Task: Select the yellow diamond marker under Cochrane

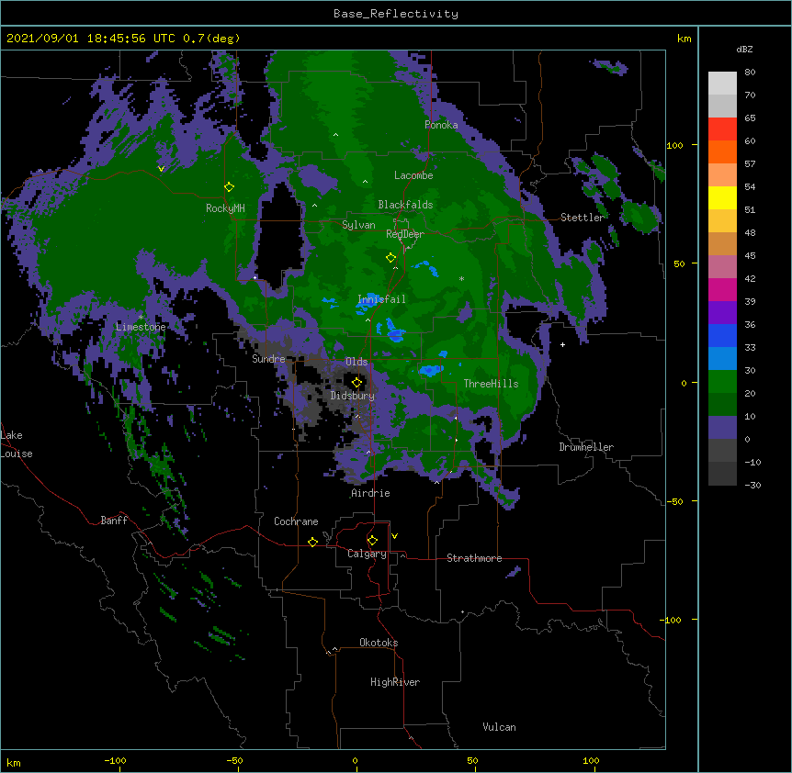Action: (x=312, y=542)
